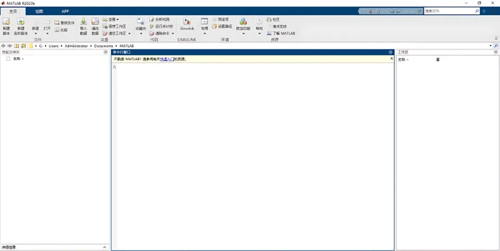Click 清空工作区 to clear workspace
The height and width of the screenshot is (251, 500).
click(114, 33)
